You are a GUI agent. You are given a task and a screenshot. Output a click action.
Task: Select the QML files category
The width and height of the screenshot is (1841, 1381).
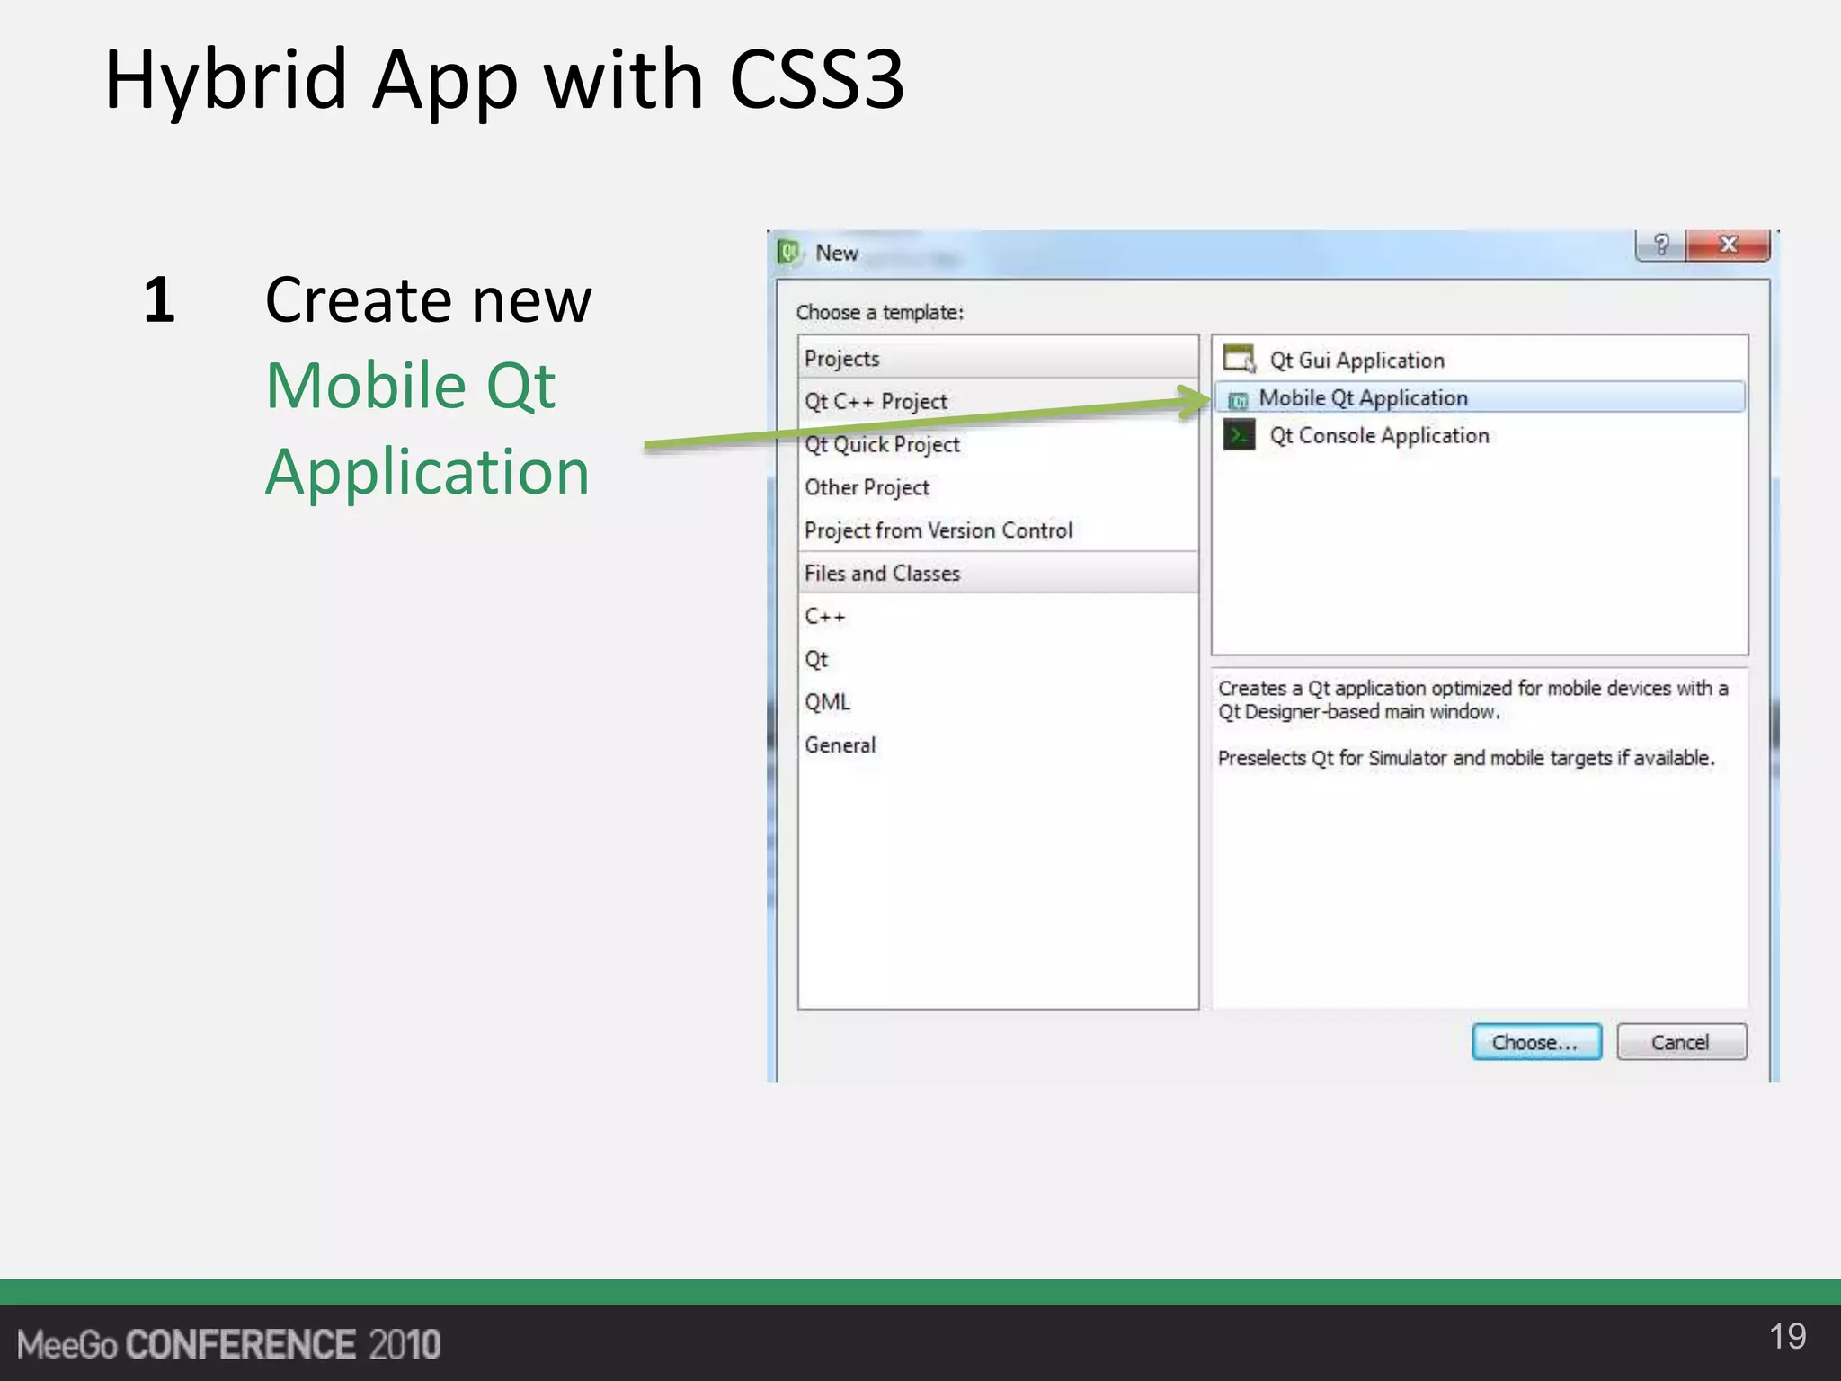pos(827,702)
